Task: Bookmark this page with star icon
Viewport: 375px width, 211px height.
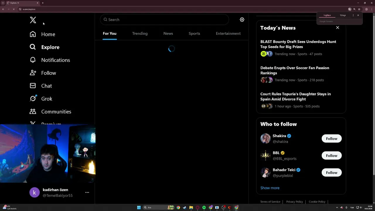Action: pos(359,9)
